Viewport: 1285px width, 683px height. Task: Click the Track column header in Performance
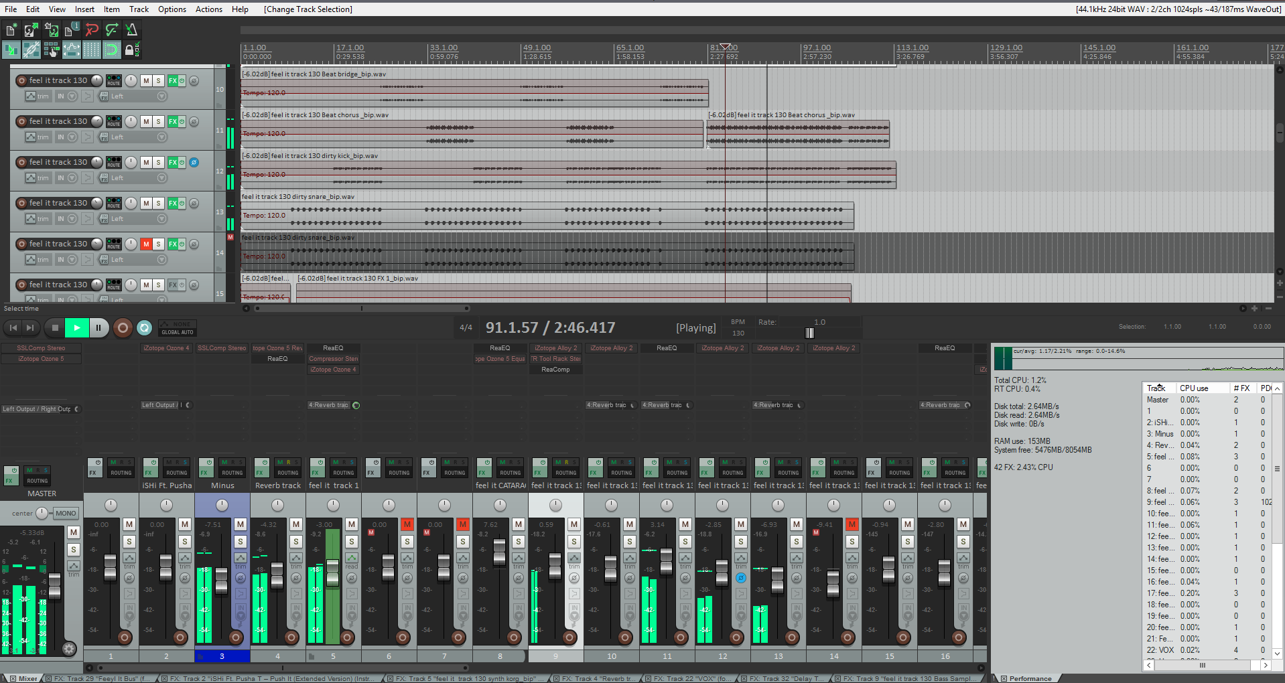[x=1158, y=388]
